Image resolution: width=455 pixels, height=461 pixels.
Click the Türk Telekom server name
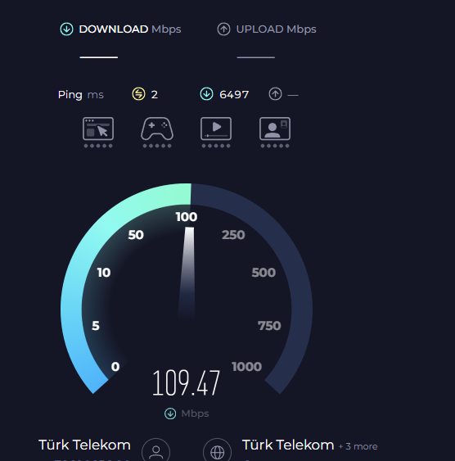coord(288,445)
